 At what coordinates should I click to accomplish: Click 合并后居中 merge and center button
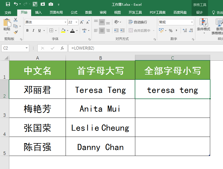(139, 30)
